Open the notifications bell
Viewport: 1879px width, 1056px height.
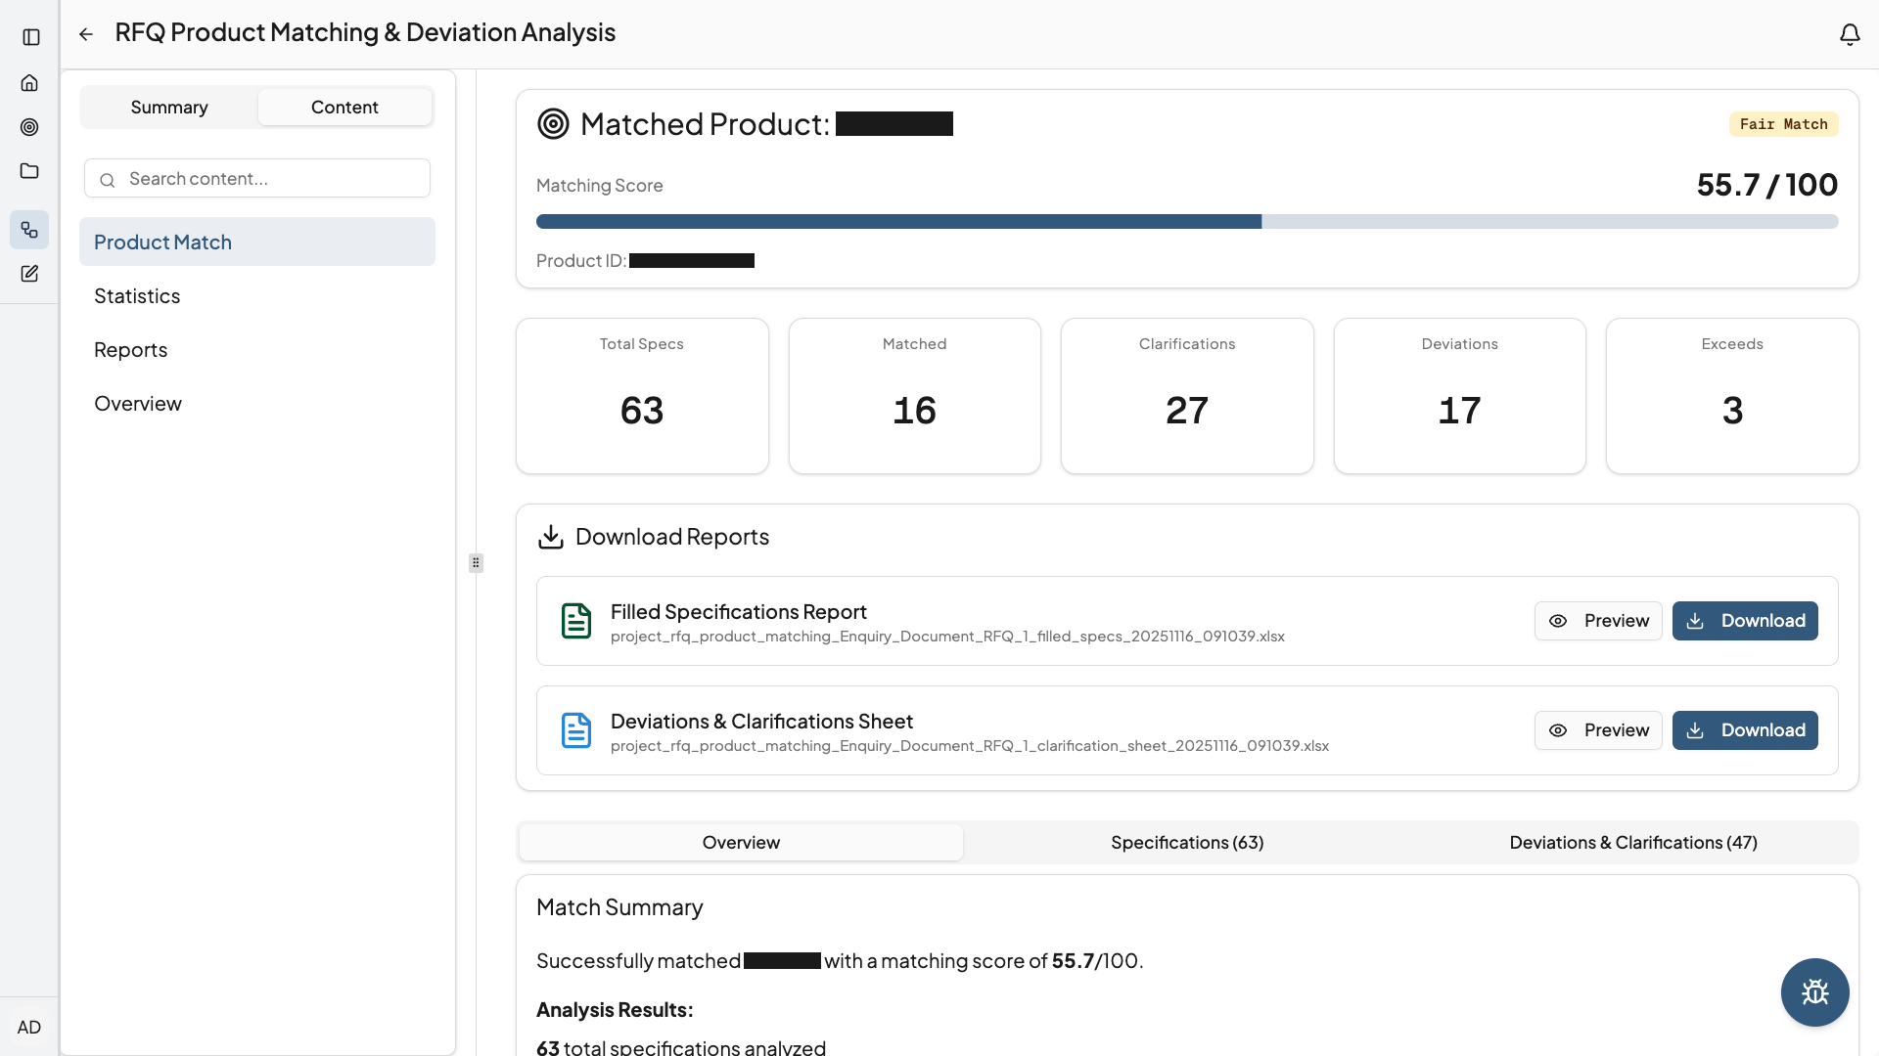click(x=1850, y=33)
